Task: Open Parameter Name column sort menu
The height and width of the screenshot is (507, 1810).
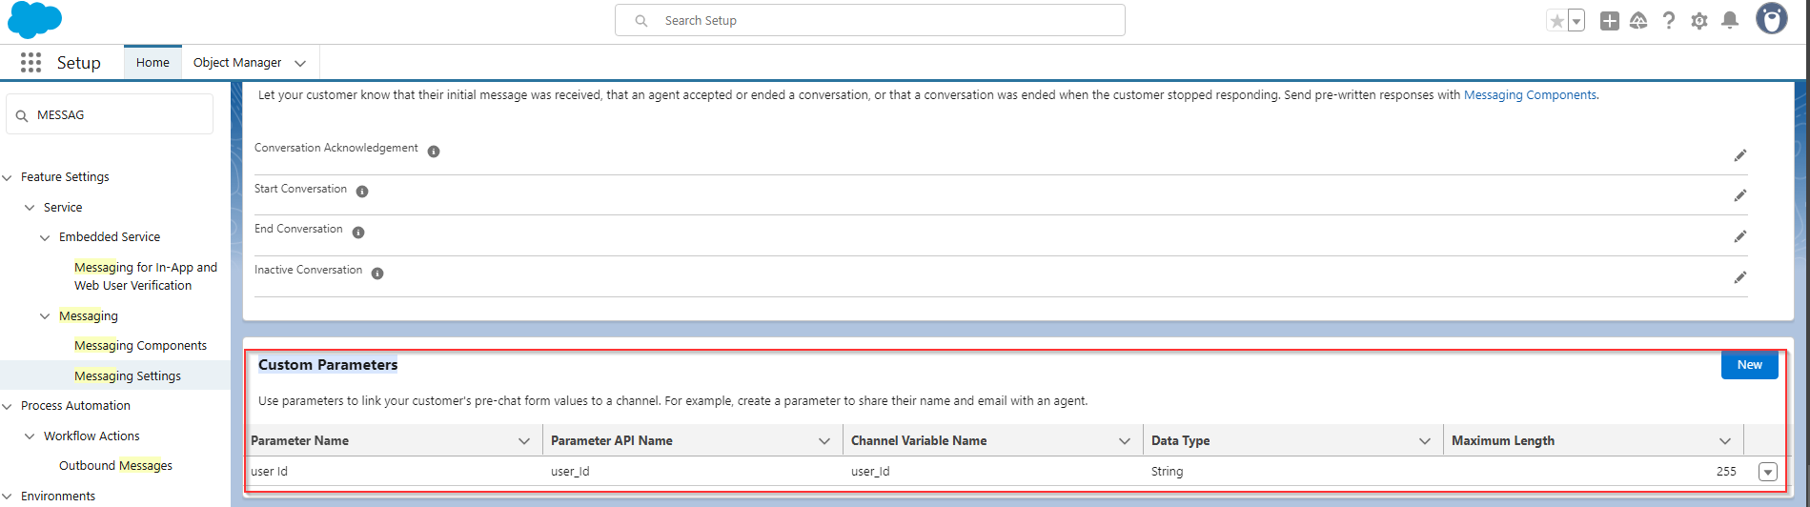Action: click(523, 441)
